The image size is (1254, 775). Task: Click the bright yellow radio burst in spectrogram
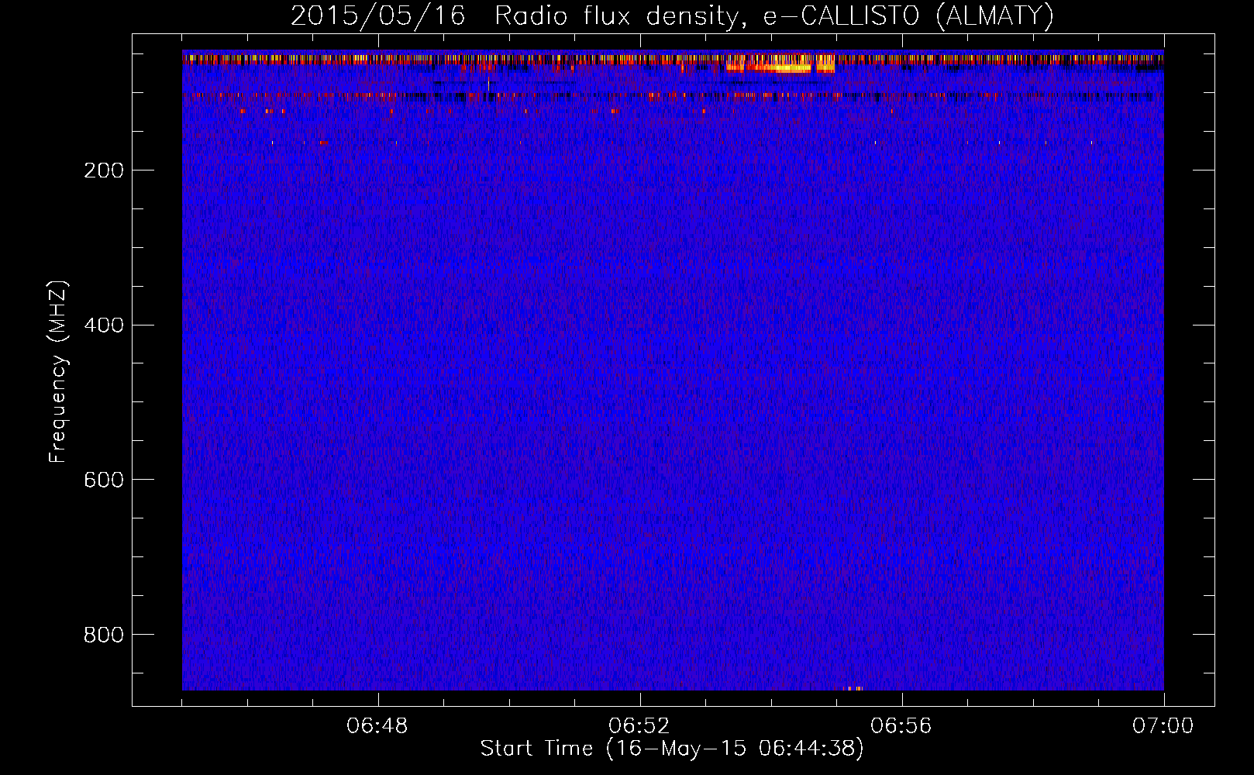tap(780, 64)
